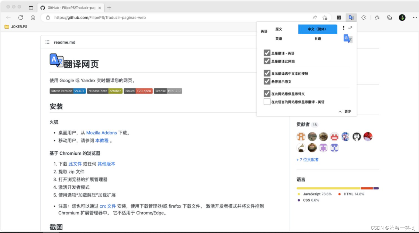Open the Mozilla Addons link
This screenshot has width=419, height=233.
pyautogui.click(x=102, y=133)
